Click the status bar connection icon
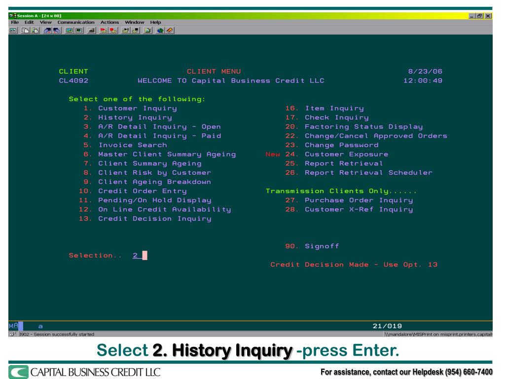The height and width of the screenshot is (379, 505). click(x=12, y=334)
